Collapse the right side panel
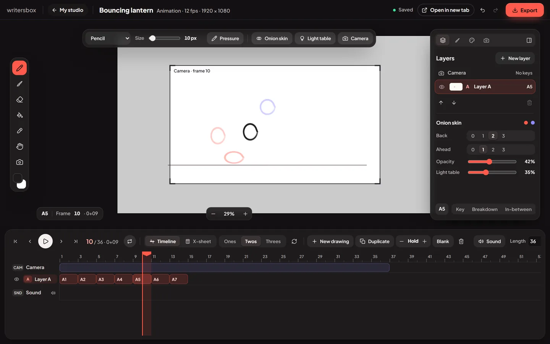The height and width of the screenshot is (344, 550). pyautogui.click(x=529, y=40)
